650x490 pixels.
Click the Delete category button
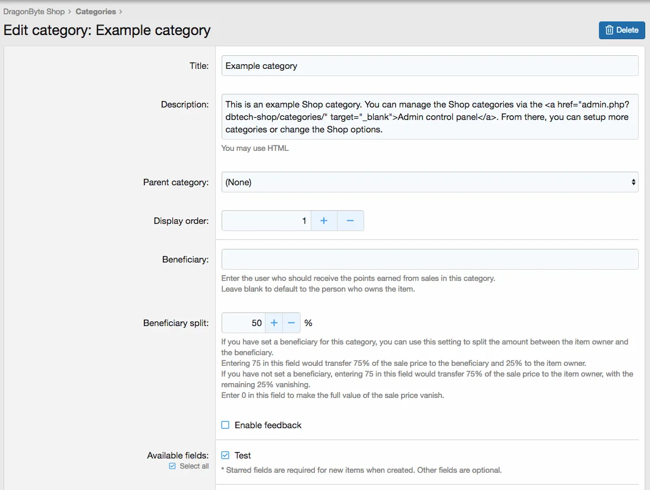[x=621, y=30]
